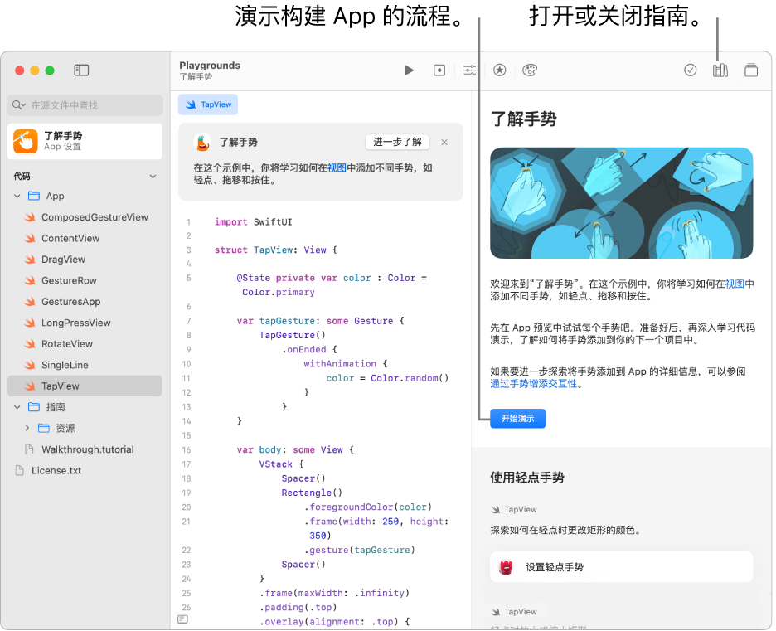
Task: Open the search options magnifier dropdown
Action: [19, 105]
